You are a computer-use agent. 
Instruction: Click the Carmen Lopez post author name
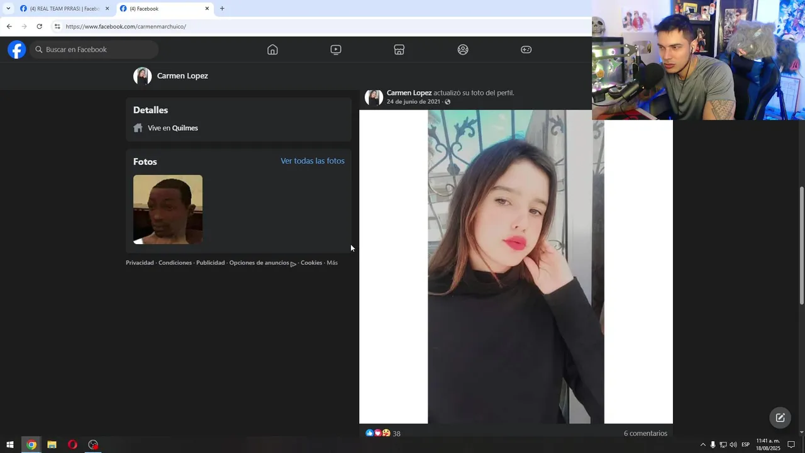point(409,92)
